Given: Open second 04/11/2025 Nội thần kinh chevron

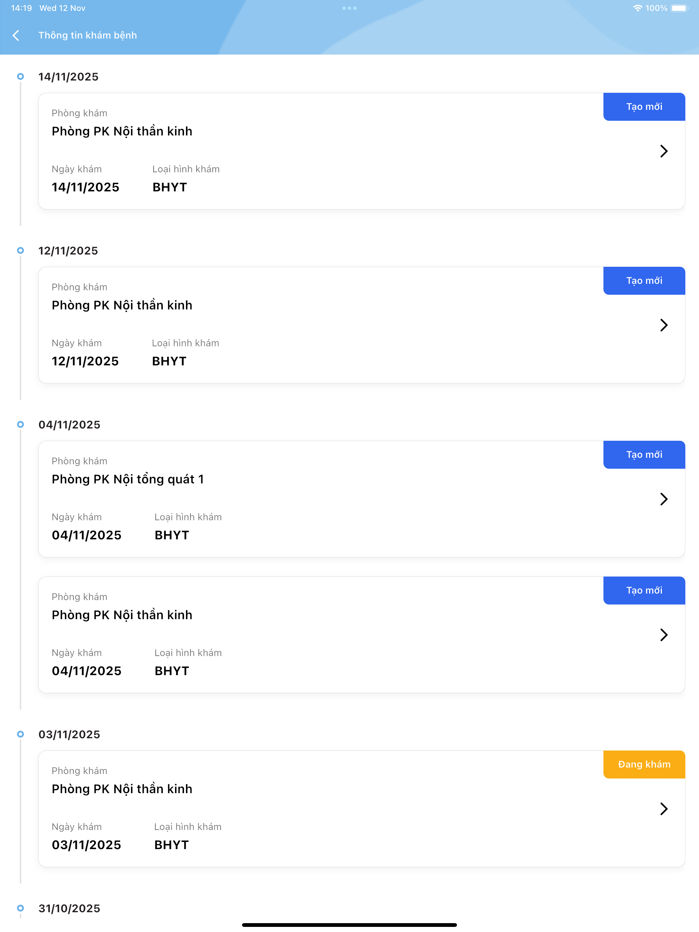Looking at the screenshot, I should tap(664, 635).
